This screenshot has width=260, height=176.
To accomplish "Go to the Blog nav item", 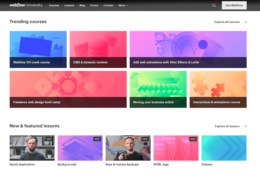I will point(82,6).
